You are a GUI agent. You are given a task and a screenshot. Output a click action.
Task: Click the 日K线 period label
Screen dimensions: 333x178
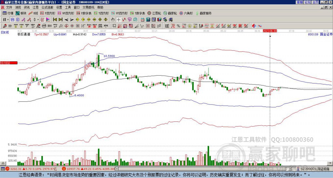5,32
